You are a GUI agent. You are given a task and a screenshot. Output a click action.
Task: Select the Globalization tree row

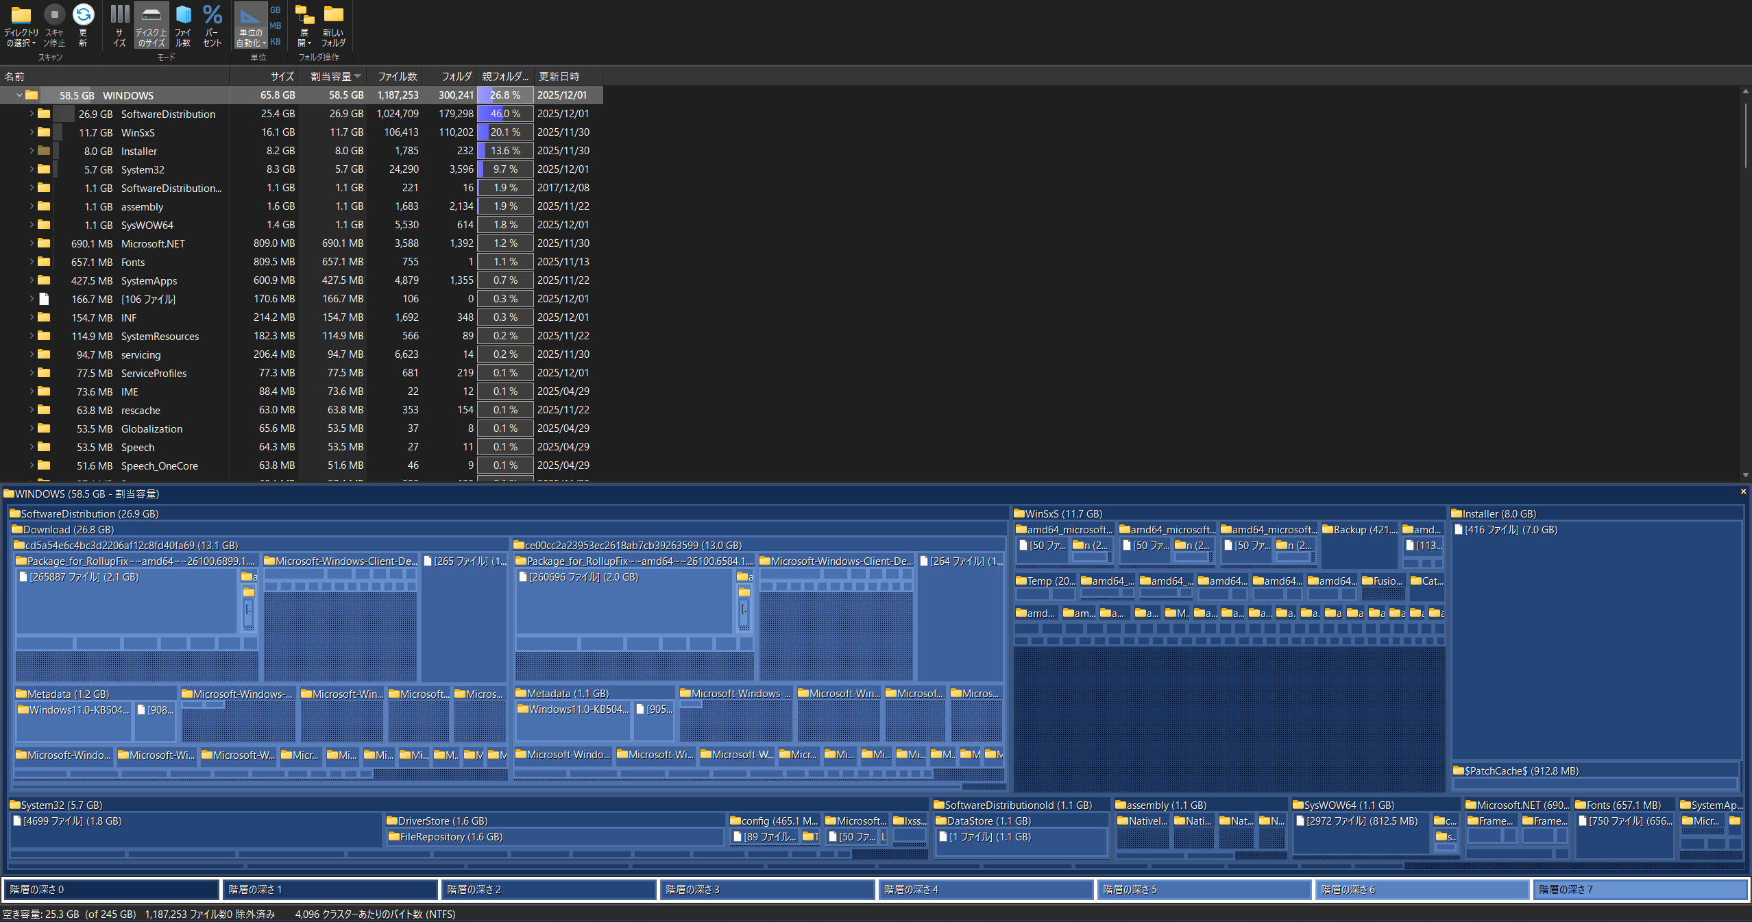[302, 428]
